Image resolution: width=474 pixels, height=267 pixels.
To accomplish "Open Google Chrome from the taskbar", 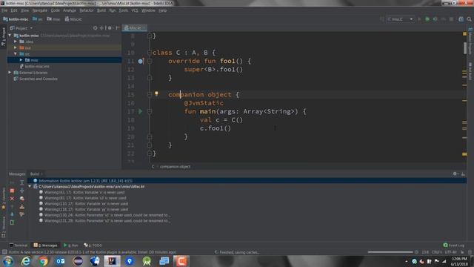I will (43, 261).
